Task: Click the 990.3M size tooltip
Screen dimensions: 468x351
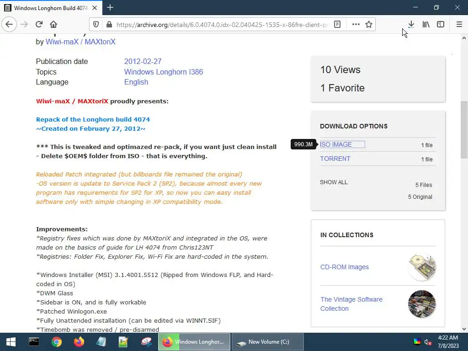Action: [303, 144]
